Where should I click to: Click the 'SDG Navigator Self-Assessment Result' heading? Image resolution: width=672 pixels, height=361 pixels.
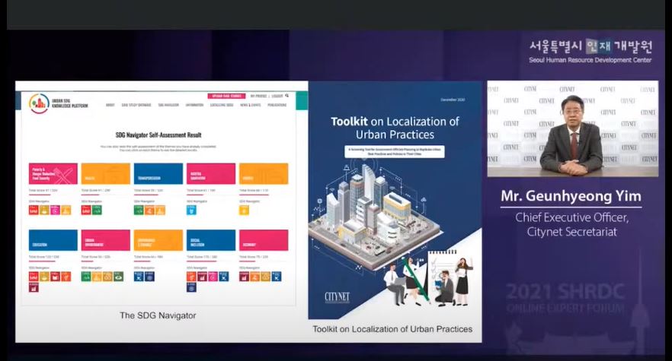(158, 135)
